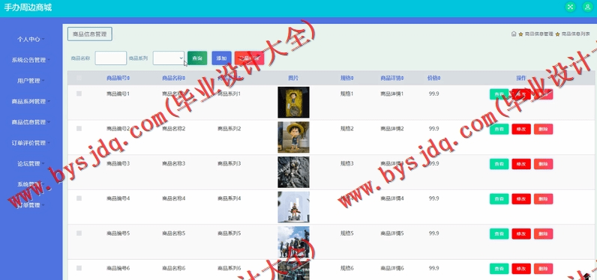Check the box for 商品编号2 row
The height and width of the screenshot is (280, 597).
pos(79,129)
